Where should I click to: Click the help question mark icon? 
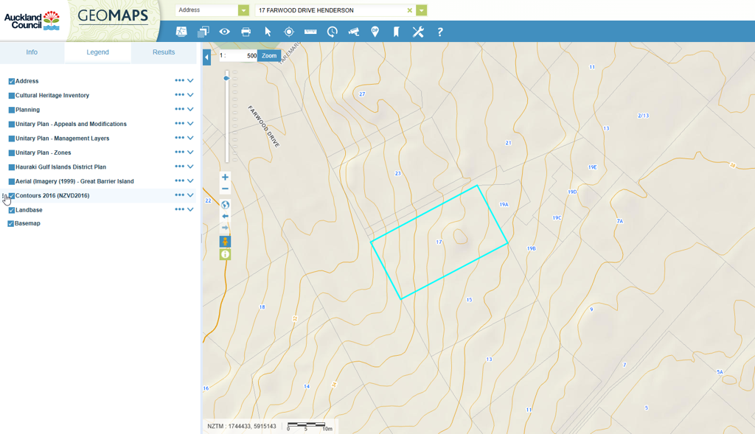coord(440,32)
